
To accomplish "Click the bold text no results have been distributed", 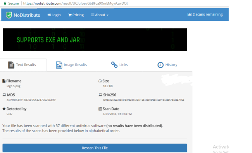I will click(135, 126).
